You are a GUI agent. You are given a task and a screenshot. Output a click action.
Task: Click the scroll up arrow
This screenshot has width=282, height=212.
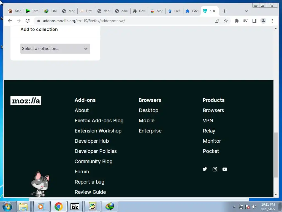pos(276,29)
